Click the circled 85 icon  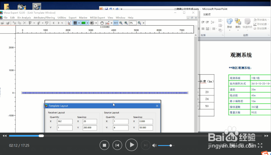pyautogui.click(x=92, y=23)
